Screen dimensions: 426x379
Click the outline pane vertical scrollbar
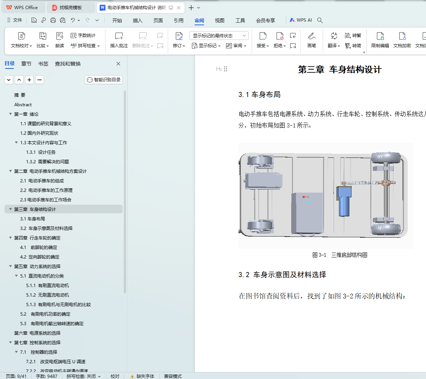[125, 192]
